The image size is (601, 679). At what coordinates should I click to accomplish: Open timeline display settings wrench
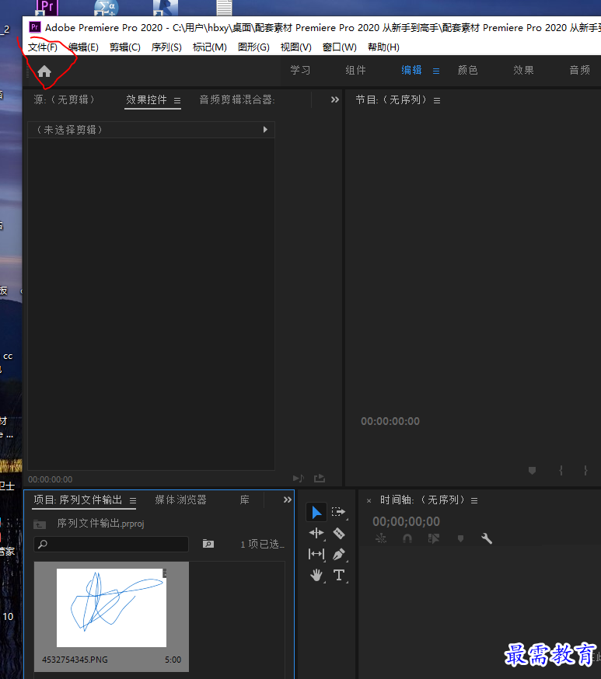point(487,538)
